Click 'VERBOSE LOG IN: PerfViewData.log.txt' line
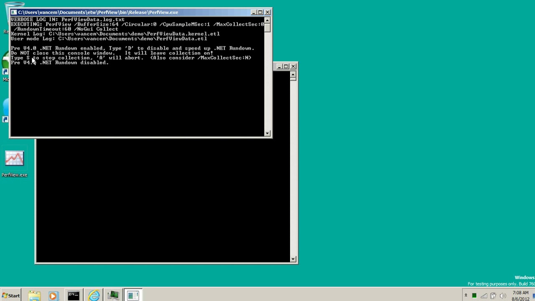The width and height of the screenshot is (535, 301). click(68, 20)
